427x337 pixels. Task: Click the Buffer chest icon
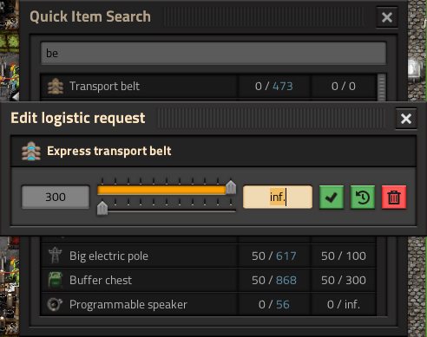(56, 280)
